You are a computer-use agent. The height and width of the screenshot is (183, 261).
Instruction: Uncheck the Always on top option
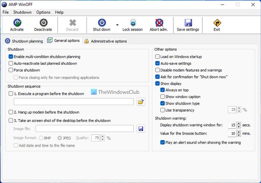pyautogui.click(x=163, y=90)
